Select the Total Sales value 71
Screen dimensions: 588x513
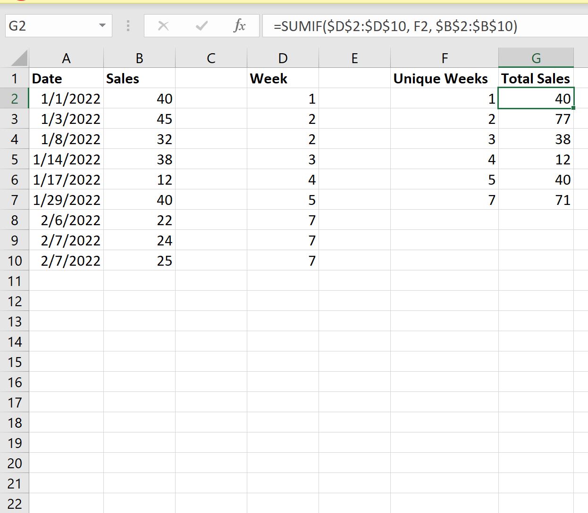[536, 200]
